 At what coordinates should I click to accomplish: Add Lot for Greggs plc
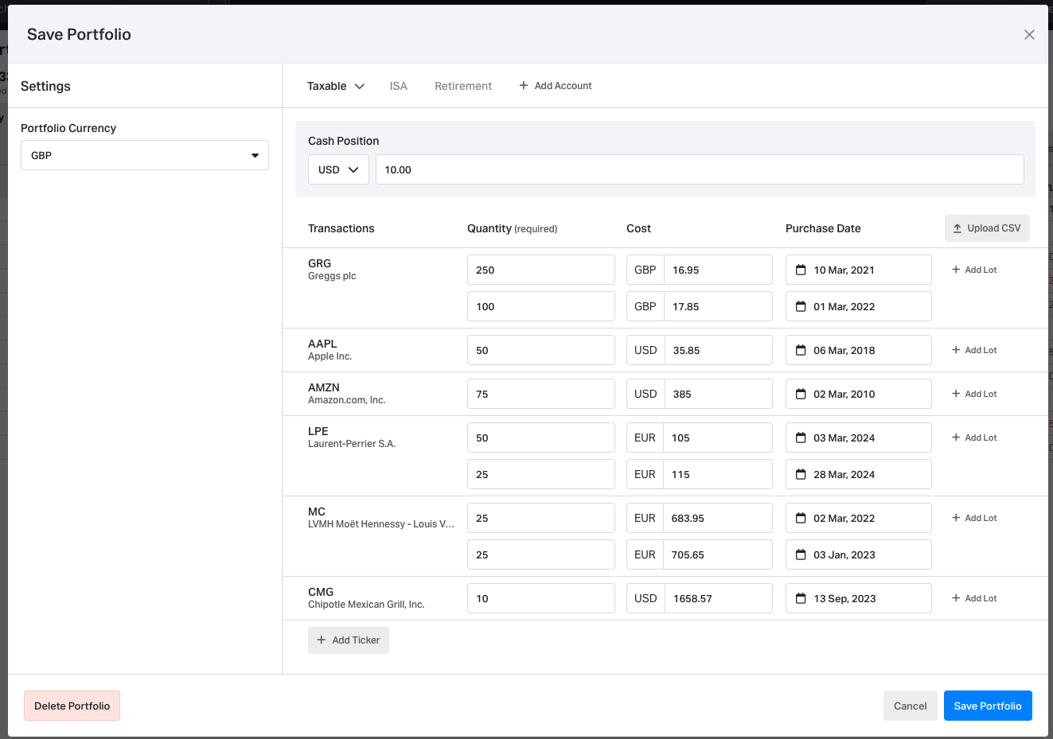(974, 270)
